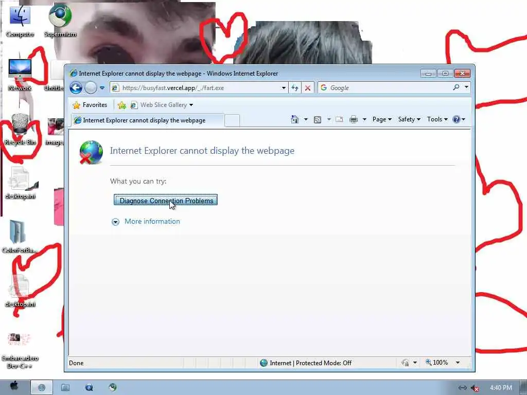
Task: Open the Web Slice Gallery link
Action: click(159, 105)
